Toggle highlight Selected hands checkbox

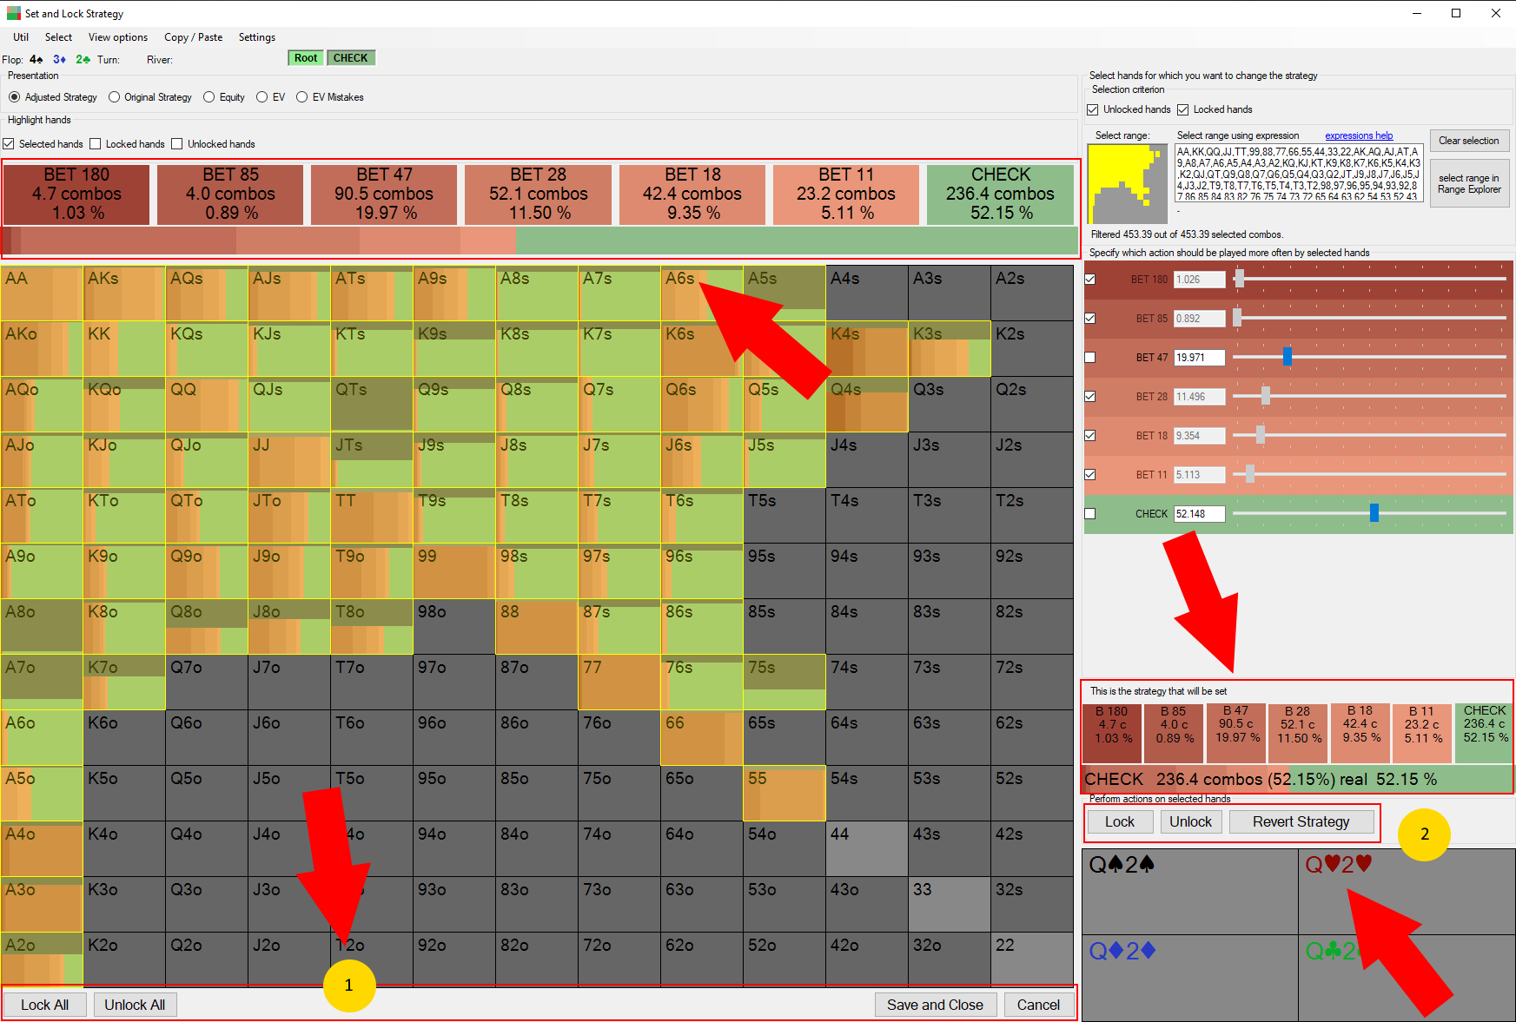(x=9, y=144)
